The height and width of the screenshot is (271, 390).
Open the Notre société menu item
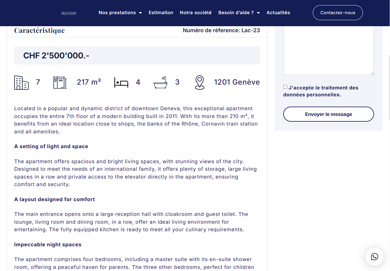click(x=196, y=13)
